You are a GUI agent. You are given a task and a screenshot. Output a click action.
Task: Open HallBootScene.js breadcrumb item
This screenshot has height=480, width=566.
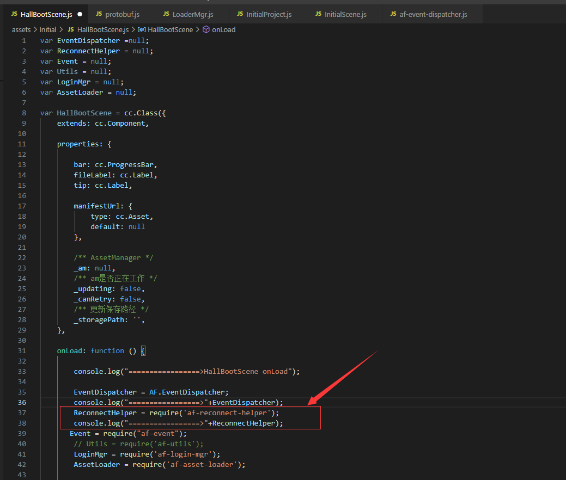pyautogui.click(x=103, y=29)
